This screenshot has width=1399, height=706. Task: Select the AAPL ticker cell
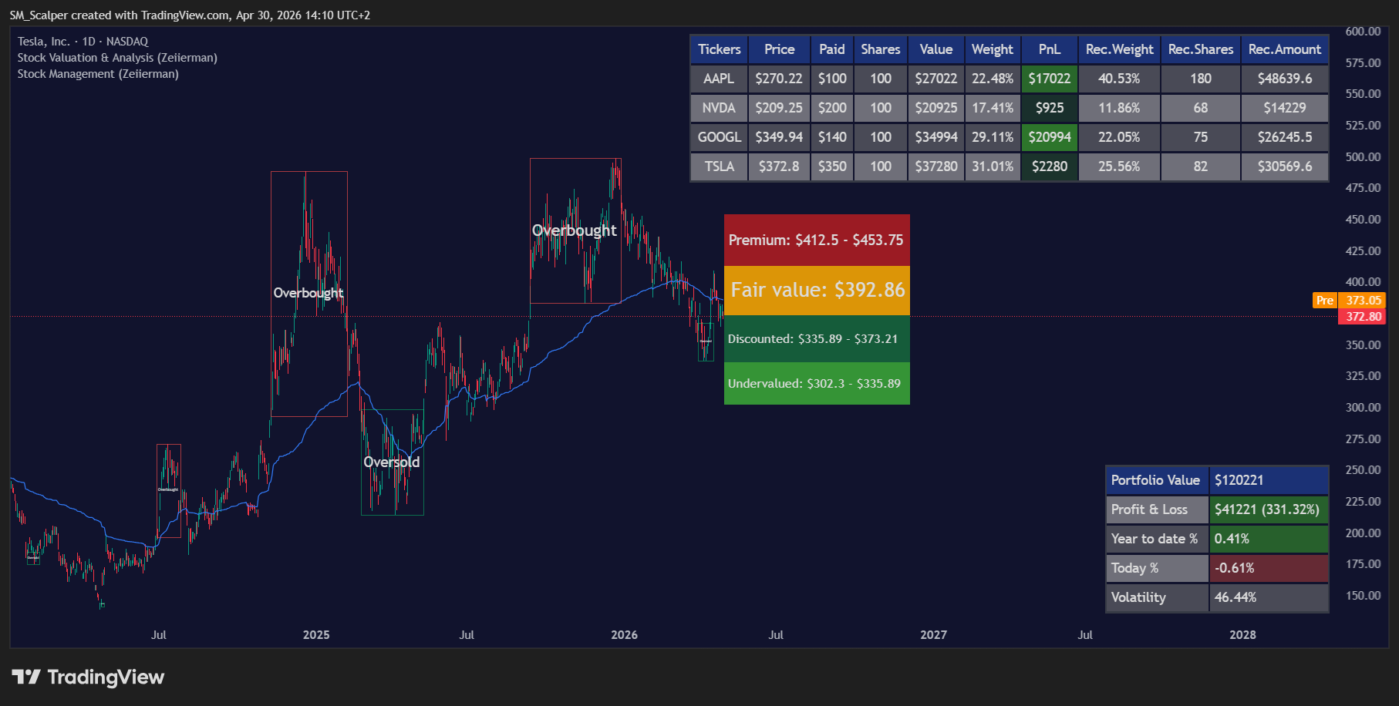(x=719, y=79)
